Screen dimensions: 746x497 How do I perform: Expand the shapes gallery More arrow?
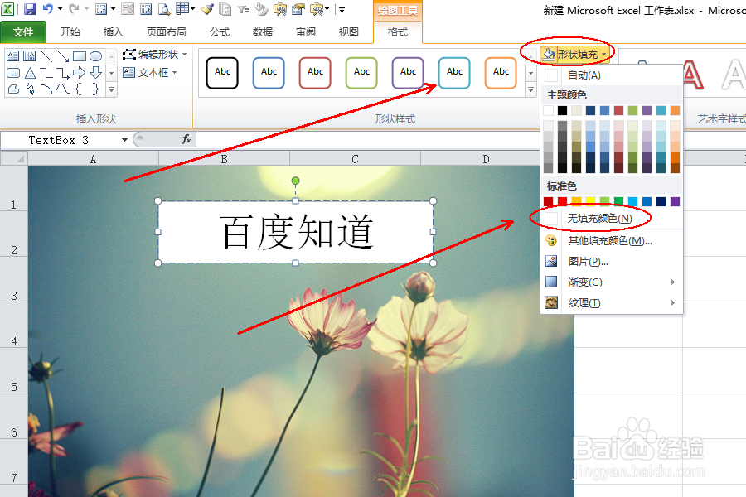pyautogui.click(x=111, y=89)
